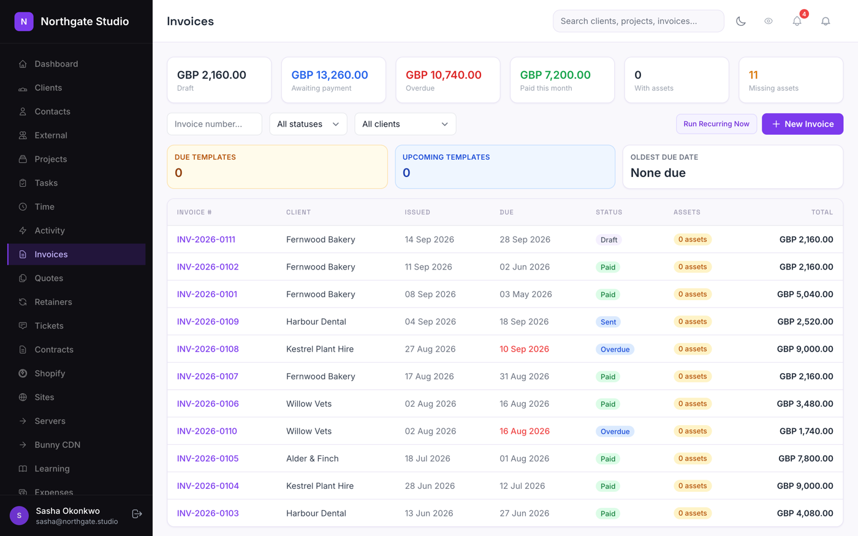Click the GBP 10,740.00 Overdue card
Screen dimensions: 858x536
click(x=448, y=80)
